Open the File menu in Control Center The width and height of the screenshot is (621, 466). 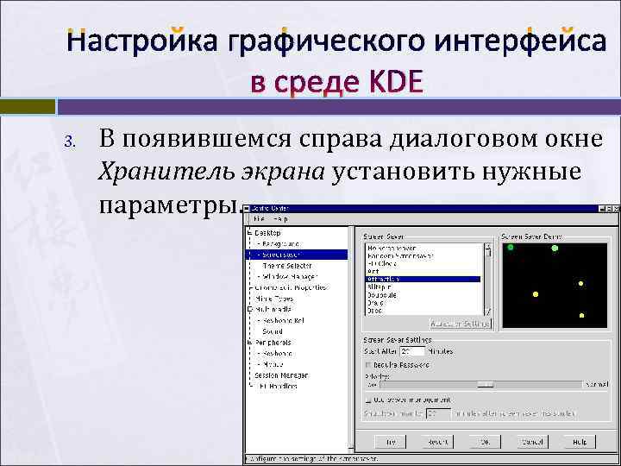259,218
